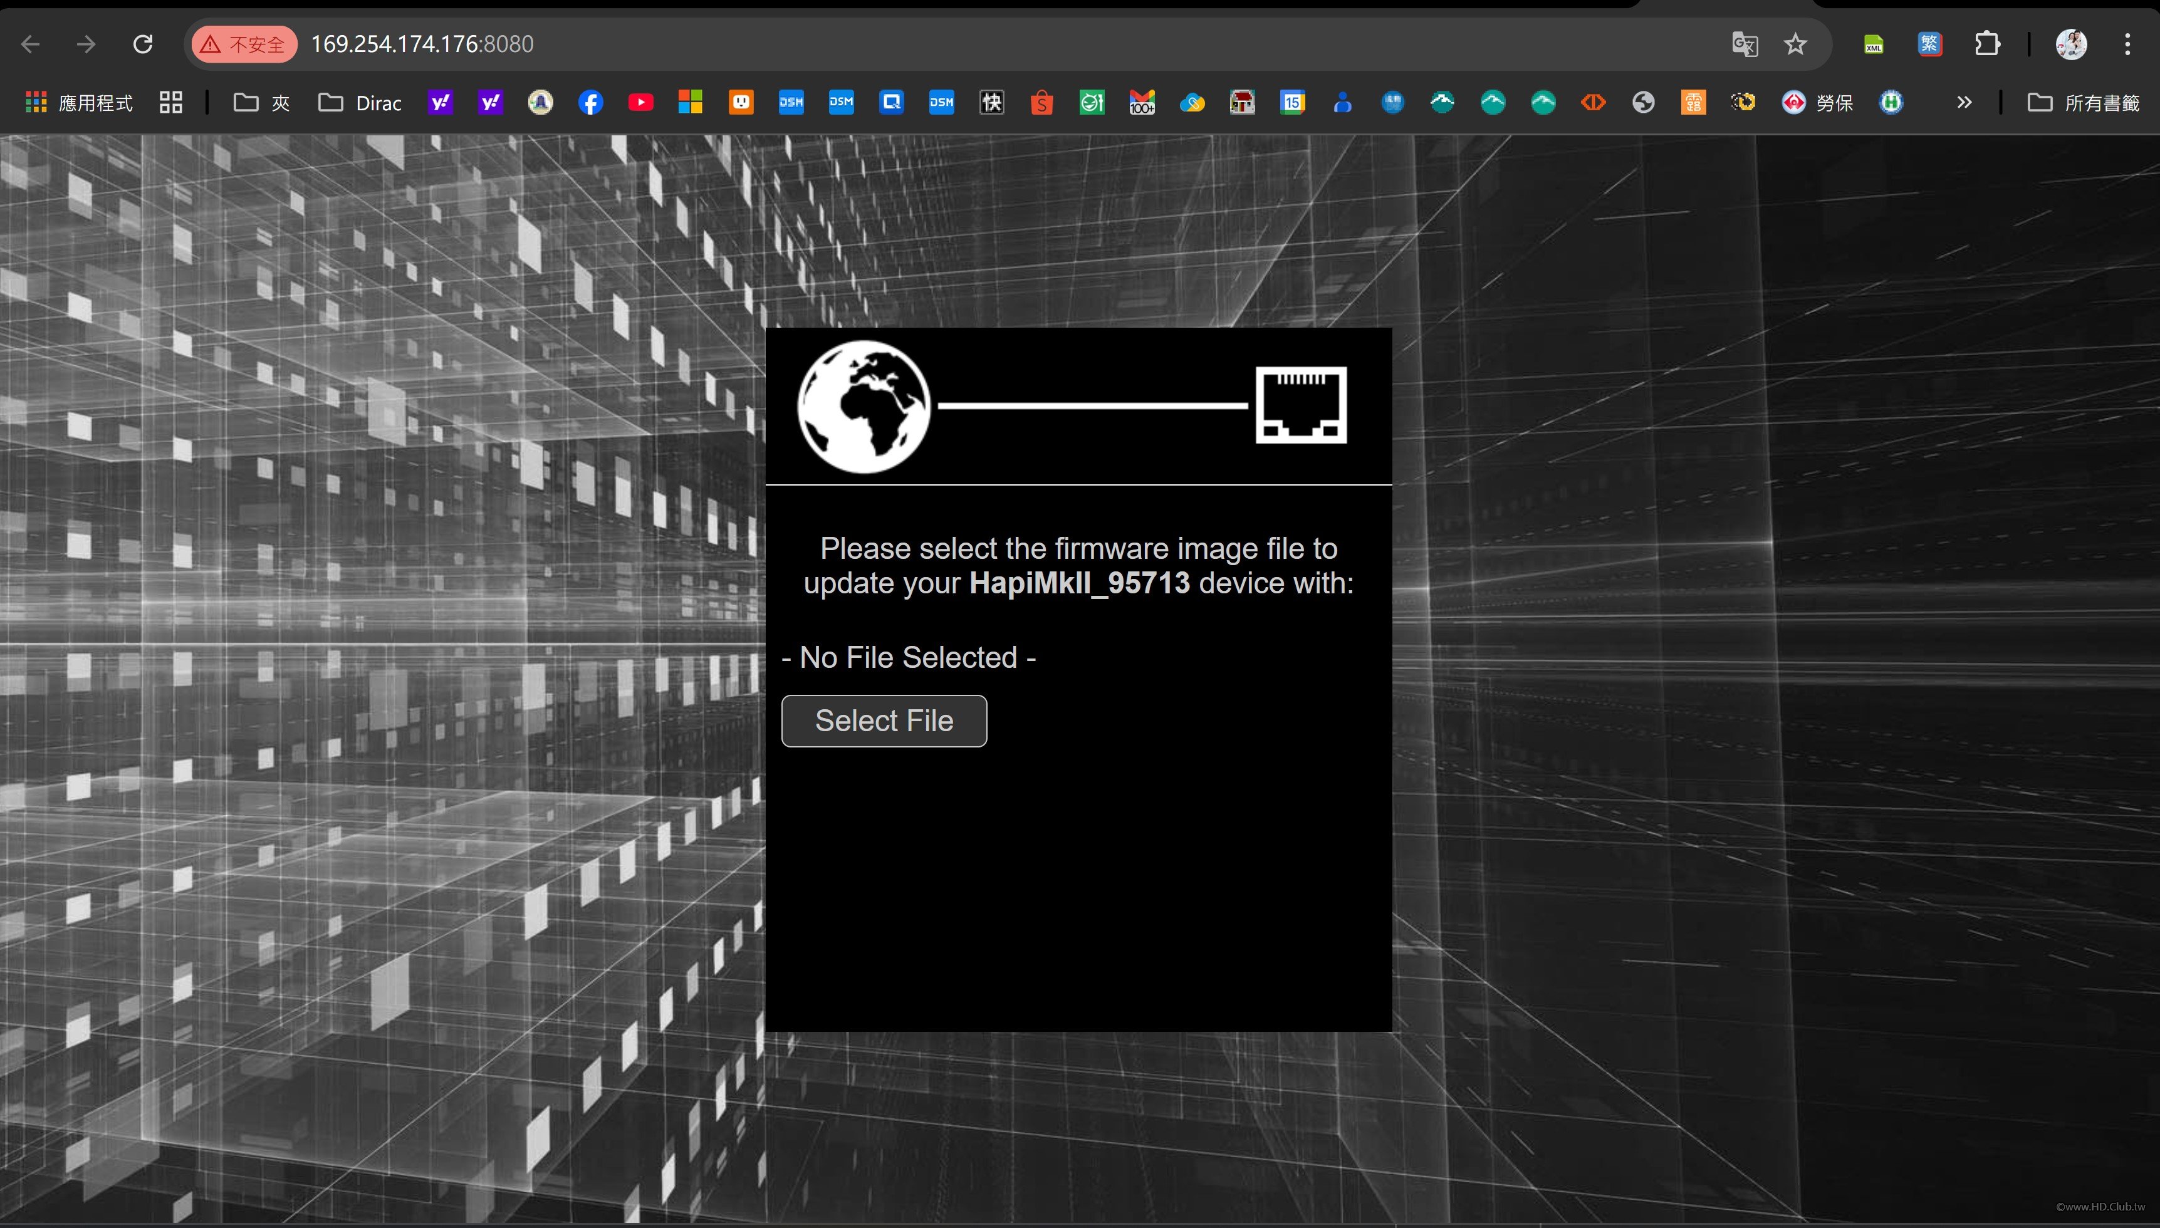The image size is (2160, 1228).
Task: Click the Select File button
Action: (884, 721)
